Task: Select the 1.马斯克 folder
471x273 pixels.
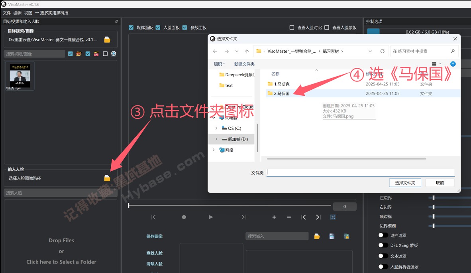Action: tap(282, 84)
